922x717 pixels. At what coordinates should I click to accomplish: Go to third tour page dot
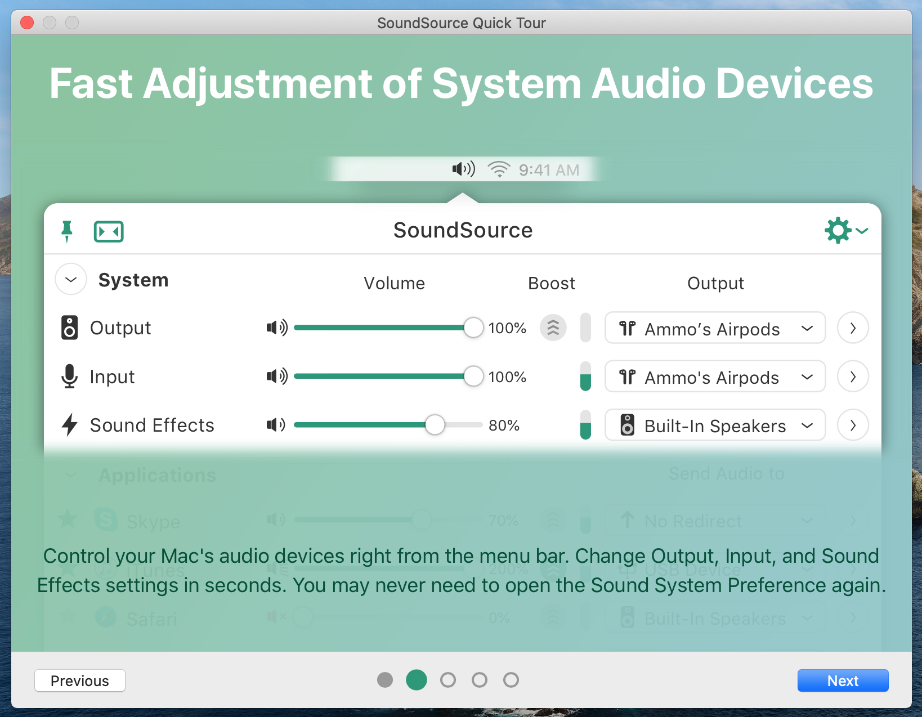tap(448, 680)
